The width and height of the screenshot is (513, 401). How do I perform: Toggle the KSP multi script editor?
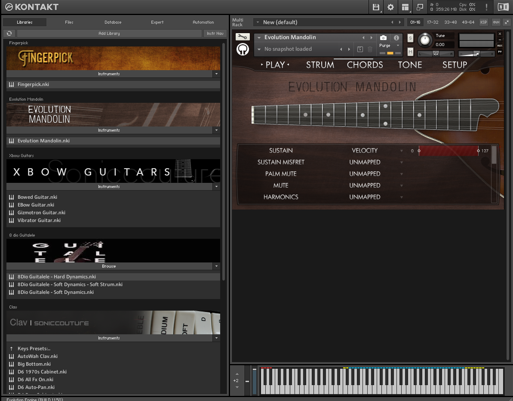pos(484,22)
